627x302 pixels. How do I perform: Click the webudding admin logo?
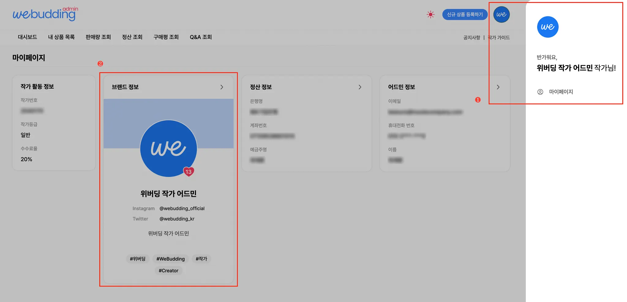[45, 14]
